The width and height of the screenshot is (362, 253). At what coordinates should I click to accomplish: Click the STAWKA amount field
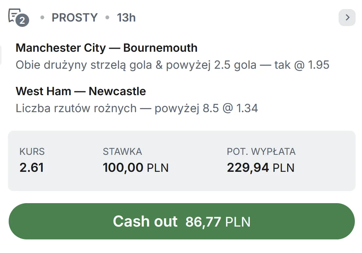click(x=136, y=168)
